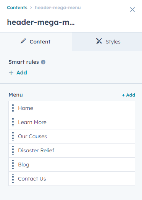This screenshot has height=200, width=142.
Task: Add a new Menu item
Action: click(129, 95)
